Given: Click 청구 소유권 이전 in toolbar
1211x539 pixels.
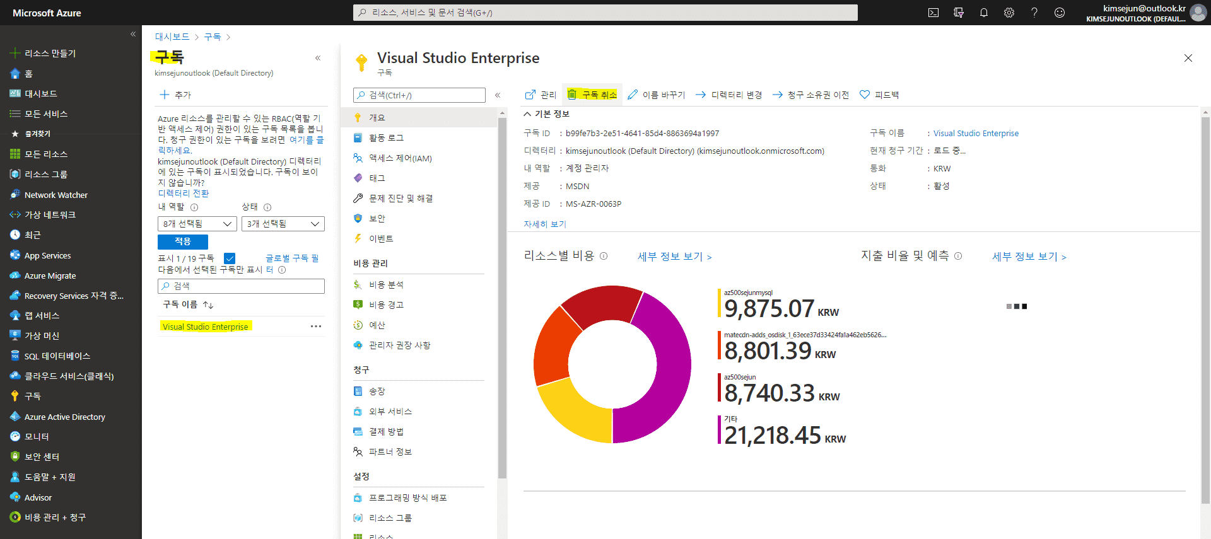Looking at the screenshot, I should pyautogui.click(x=810, y=95).
